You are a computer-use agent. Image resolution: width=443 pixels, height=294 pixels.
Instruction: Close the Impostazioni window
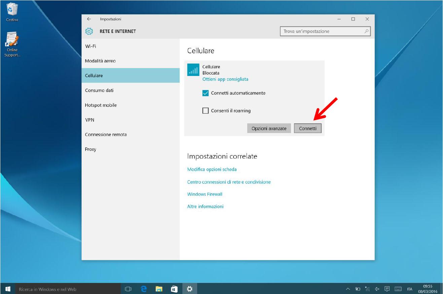367,19
